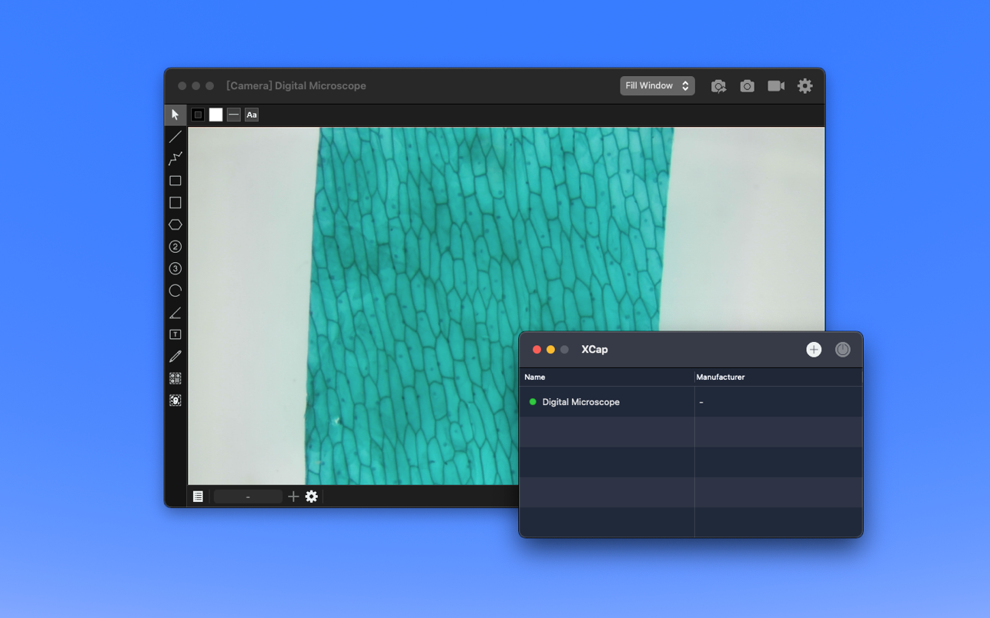This screenshot has height=618, width=990.
Task: Select the rectangle tool
Action: 176,181
